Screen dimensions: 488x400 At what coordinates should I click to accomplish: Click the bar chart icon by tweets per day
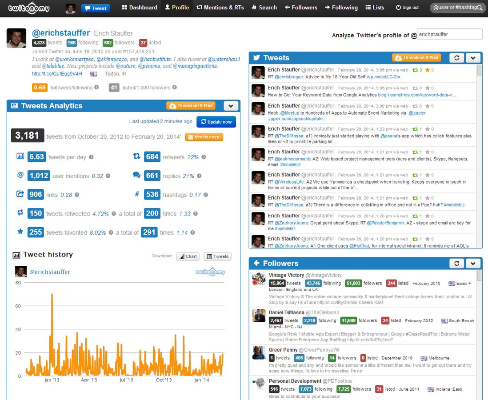(x=20, y=156)
